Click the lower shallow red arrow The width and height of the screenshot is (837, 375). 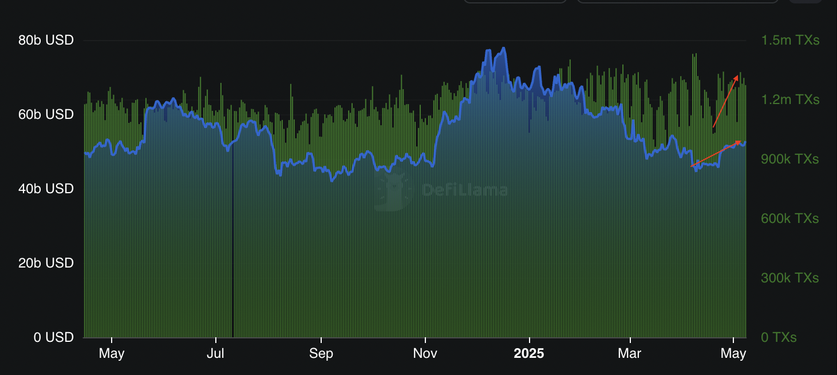tap(716, 153)
